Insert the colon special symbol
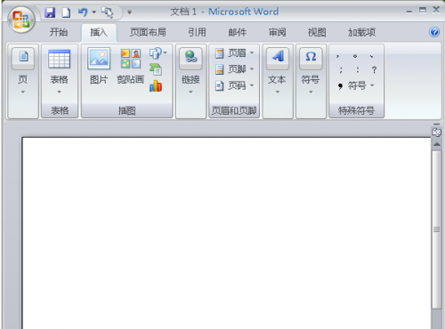Viewport: 445px width, 329px height. [358, 70]
